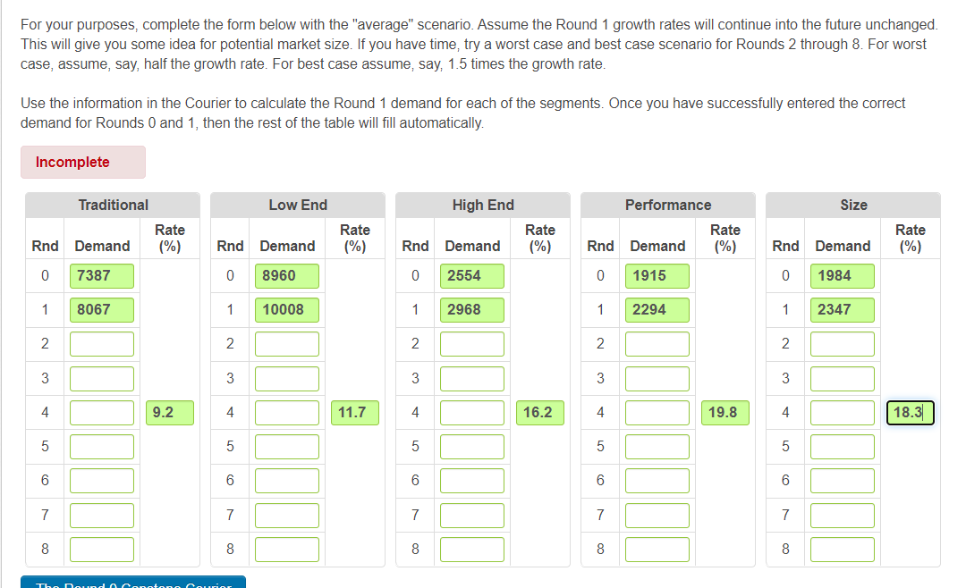Click the empty High End Round 8 demand field
This screenshot has height=588, width=966.
click(472, 549)
